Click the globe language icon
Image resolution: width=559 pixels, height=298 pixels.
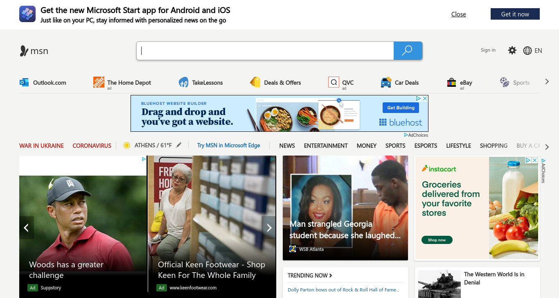[x=527, y=50]
